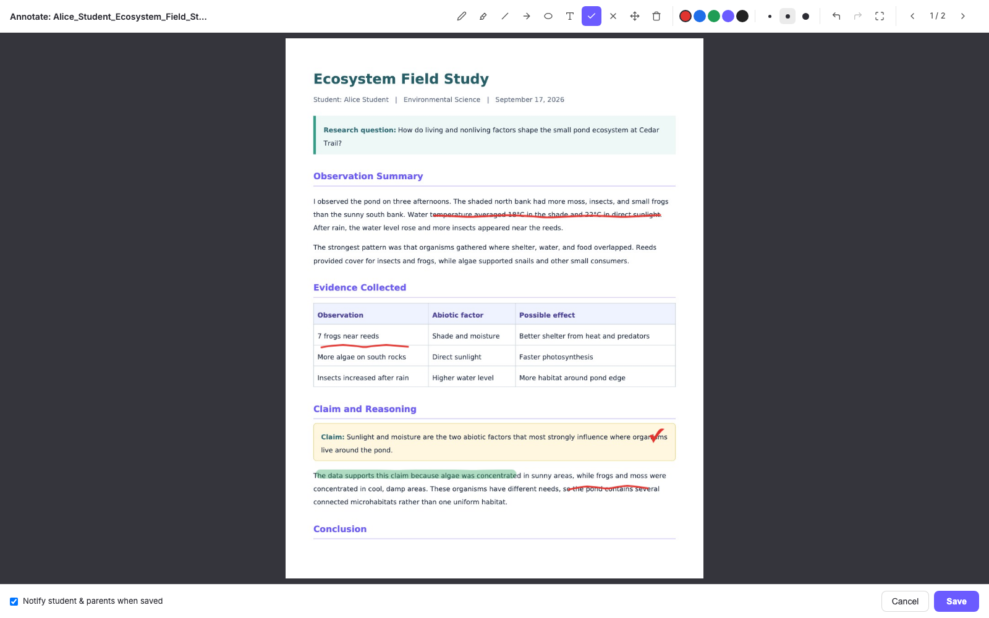Undo the last annotation
989x618 pixels.
click(x=836, y=16)
